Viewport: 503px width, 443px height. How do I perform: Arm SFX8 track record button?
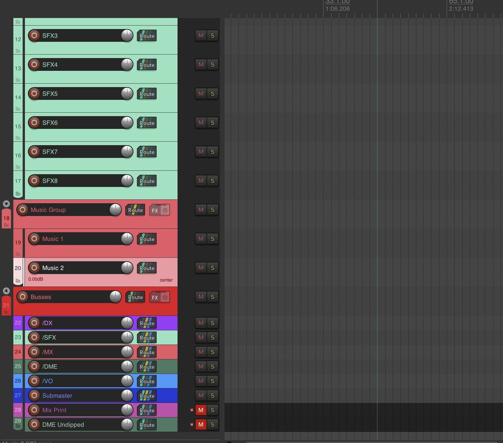34,181
